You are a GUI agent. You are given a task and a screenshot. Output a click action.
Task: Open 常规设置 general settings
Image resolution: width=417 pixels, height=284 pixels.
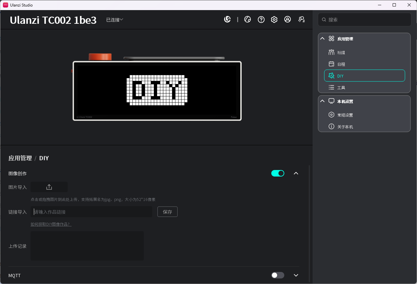click(365, 115)
